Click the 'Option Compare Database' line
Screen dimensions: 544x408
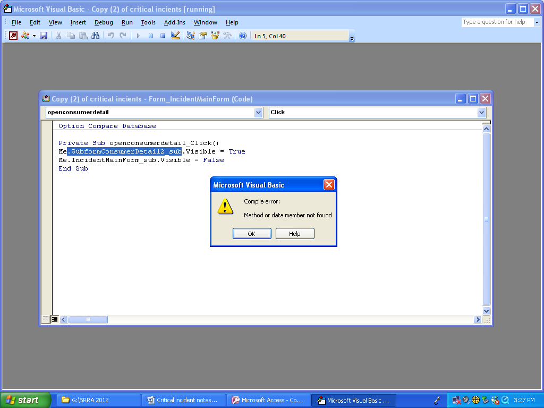(107, 126)
